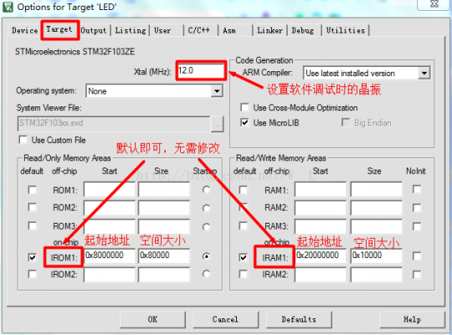Select the IROM2 Startup radio button
452x335 pixels.
pyautogui.click(x=206, y=274)
